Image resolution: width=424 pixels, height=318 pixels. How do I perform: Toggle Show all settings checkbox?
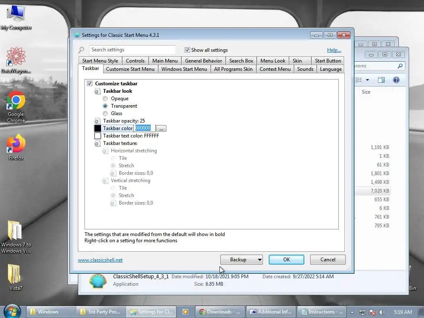click(x=187, y=50)
